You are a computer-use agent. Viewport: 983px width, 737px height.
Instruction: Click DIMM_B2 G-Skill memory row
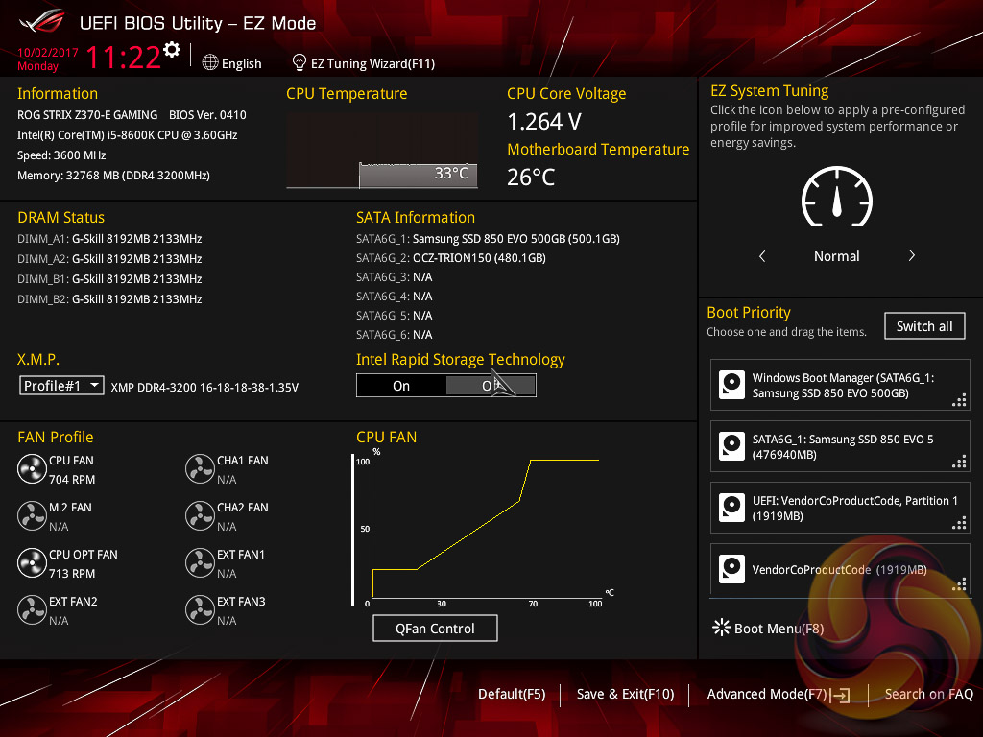pyautogui.click(x=109, y=299)
